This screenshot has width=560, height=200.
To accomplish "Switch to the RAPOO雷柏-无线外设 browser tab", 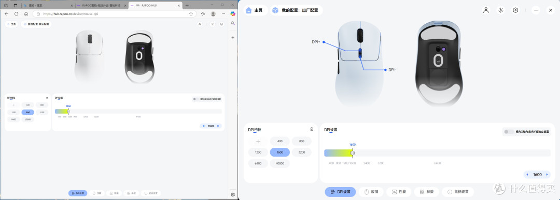I will 102,5.
